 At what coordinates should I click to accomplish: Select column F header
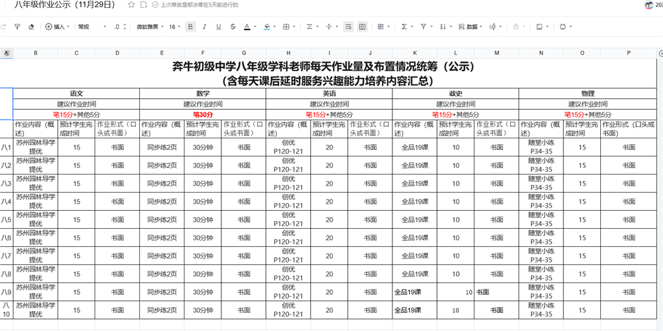tap(203, 53)
